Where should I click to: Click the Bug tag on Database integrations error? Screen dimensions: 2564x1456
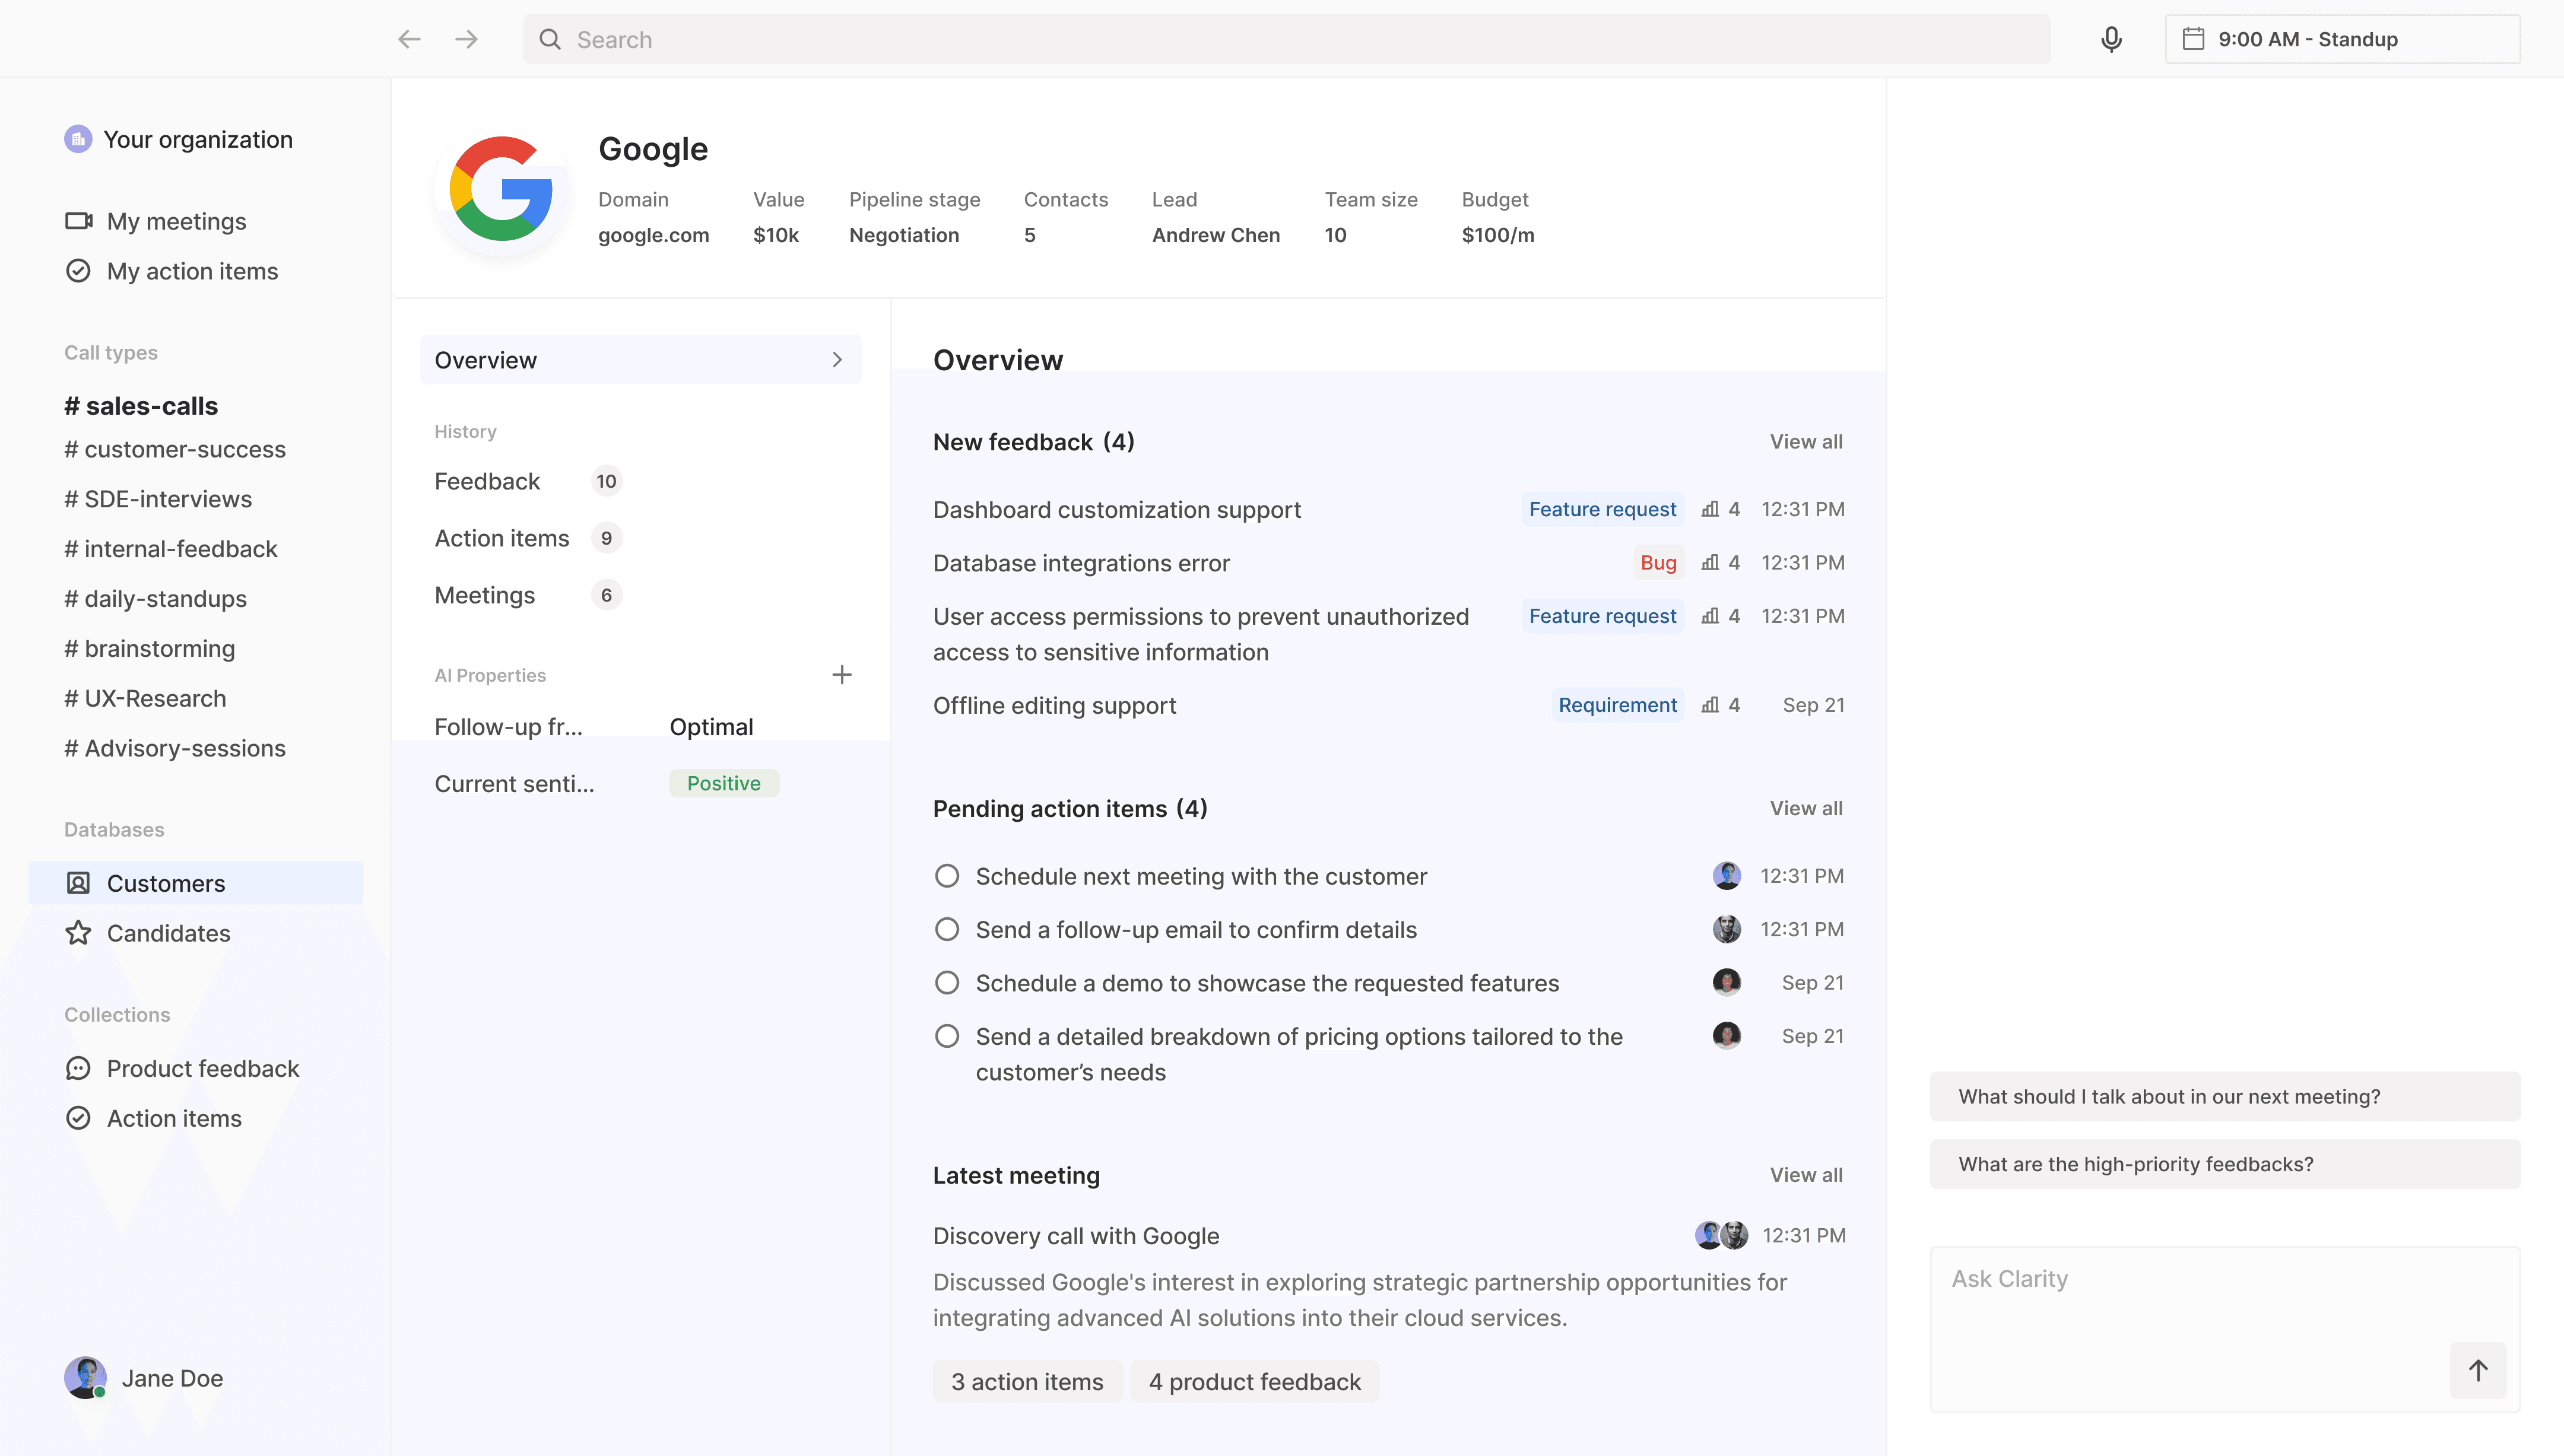(1658, 562)
